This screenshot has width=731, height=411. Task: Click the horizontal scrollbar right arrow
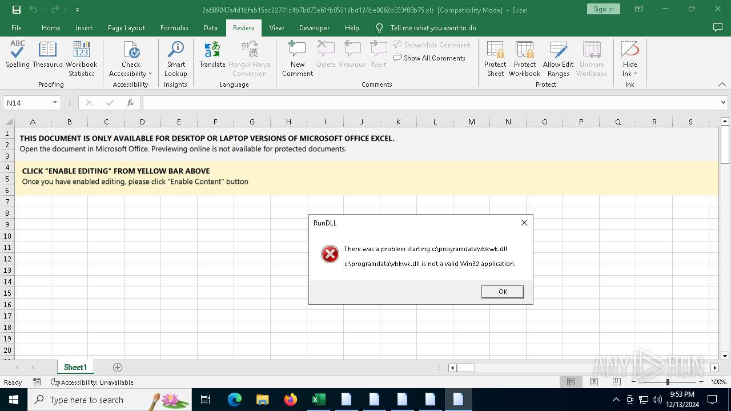pyautogui.click(x=714, y=368)
